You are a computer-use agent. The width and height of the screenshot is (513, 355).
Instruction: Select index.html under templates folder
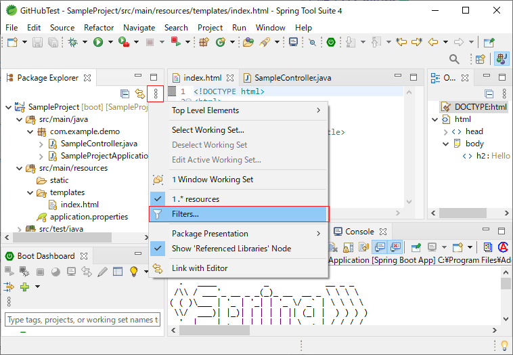tap(79, 205)
